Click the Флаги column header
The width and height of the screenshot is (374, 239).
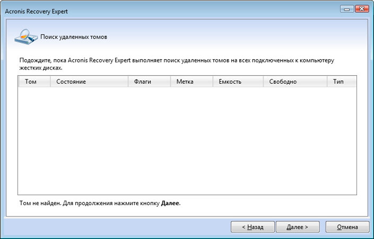pyautogui.click(x=149, y=82)
